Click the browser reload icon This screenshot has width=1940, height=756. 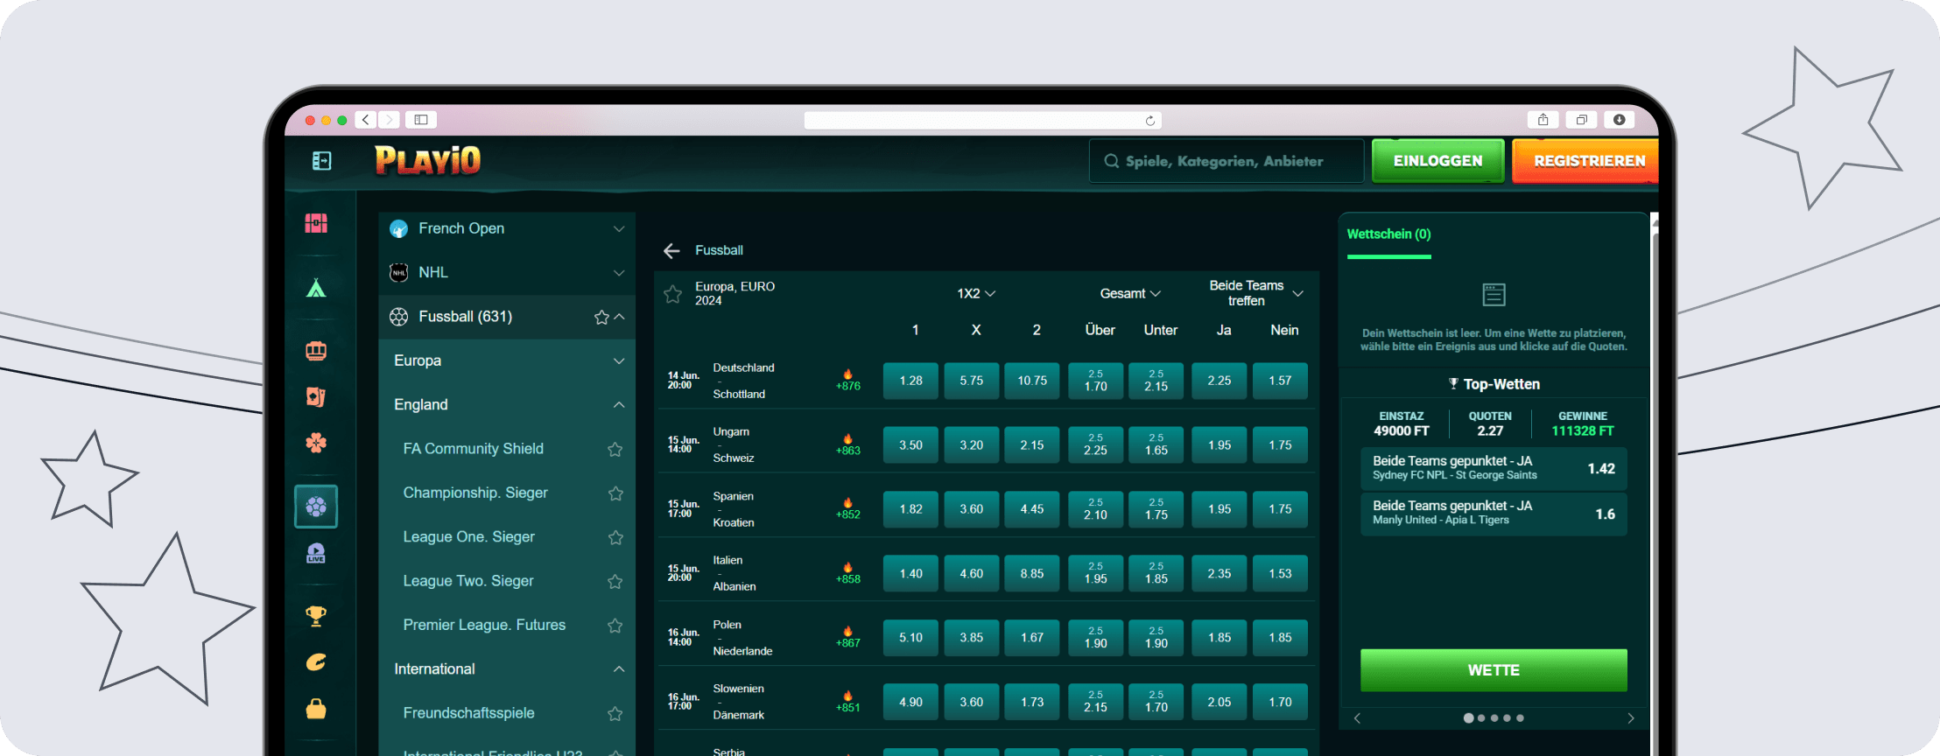pyautogui.click(x=1150, y=121)
